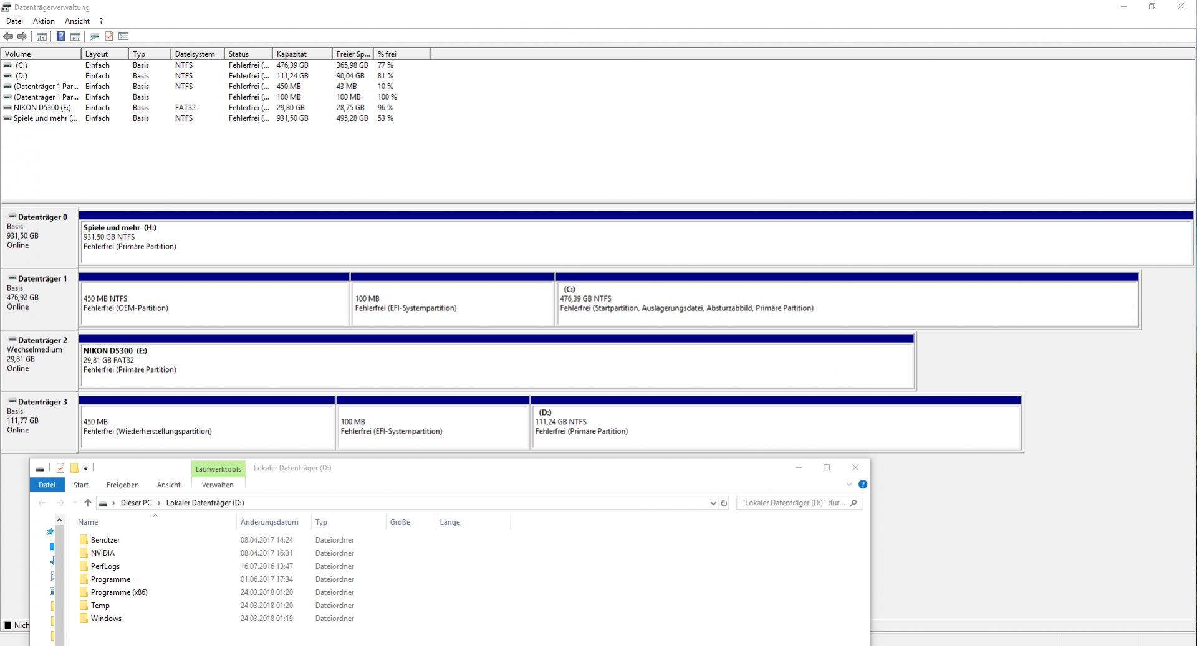Click the properties checkmark icon in toolbar

click(109, 36)
